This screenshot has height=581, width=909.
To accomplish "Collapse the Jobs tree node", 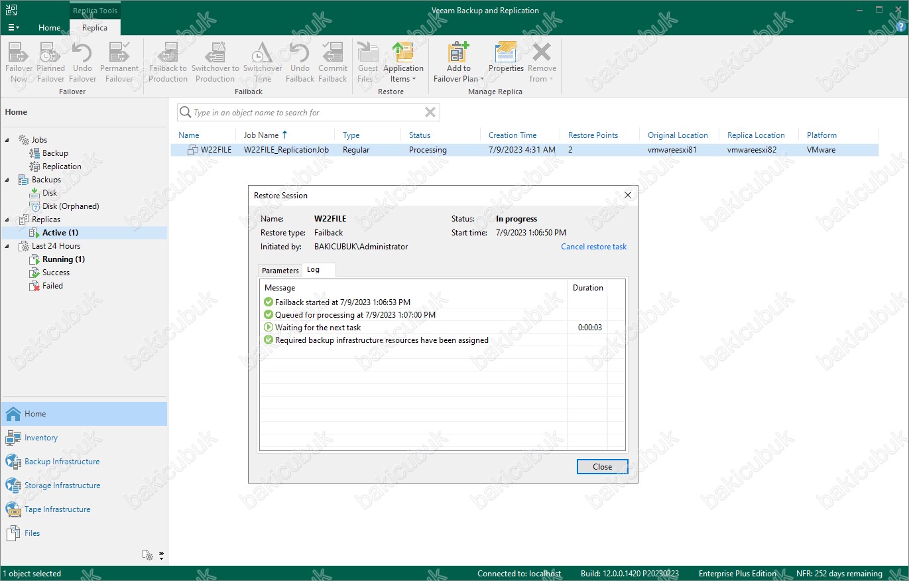I will click(7, 140).
